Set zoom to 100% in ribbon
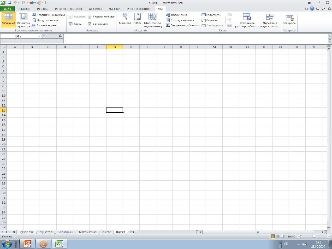332x249 pixels. click(137, 19)
